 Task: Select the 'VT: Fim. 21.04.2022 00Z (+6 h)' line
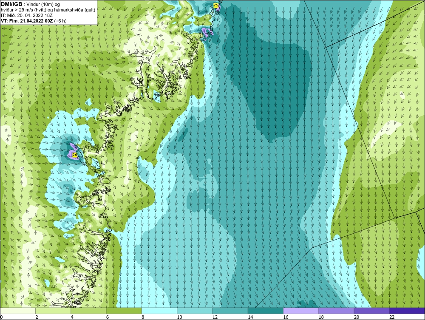(x=34, y=21)
